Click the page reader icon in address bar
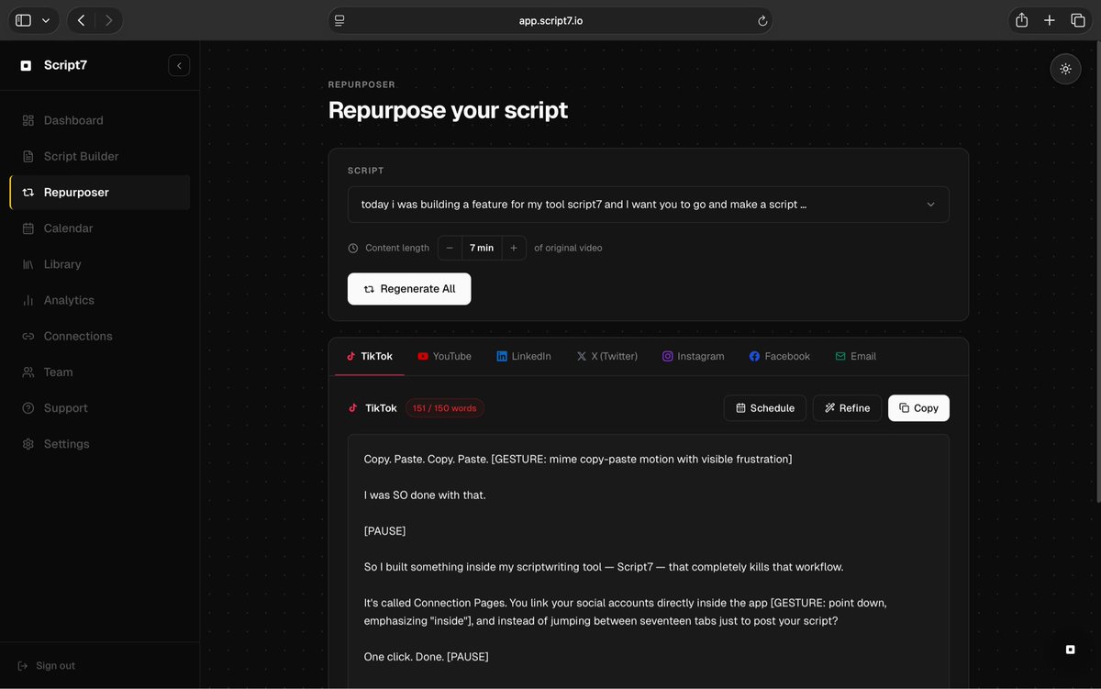 pyautogui.click(x=339, y=20)
